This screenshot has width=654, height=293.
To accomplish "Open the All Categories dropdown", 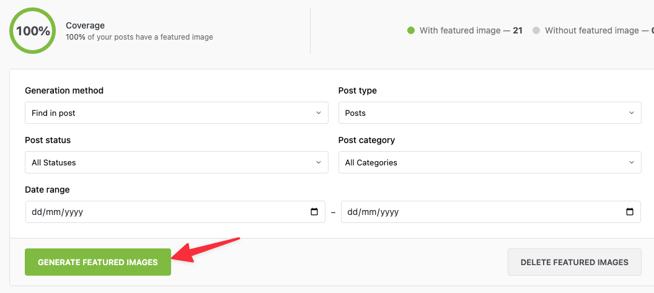I will (490, 162).
